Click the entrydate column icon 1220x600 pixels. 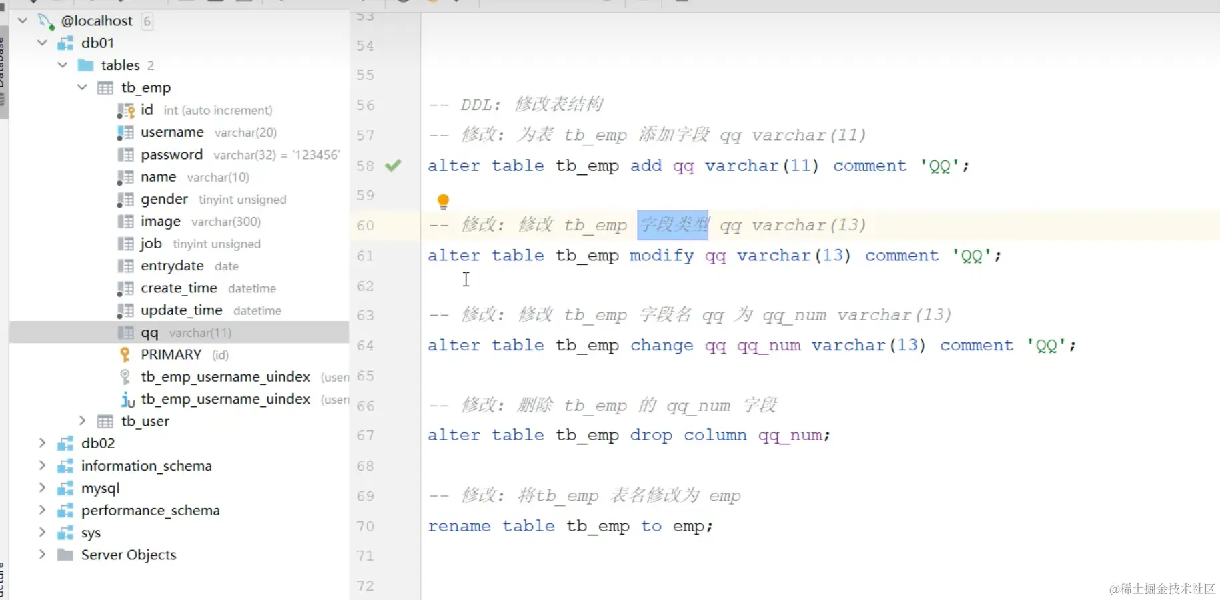(x=125, y=266)
